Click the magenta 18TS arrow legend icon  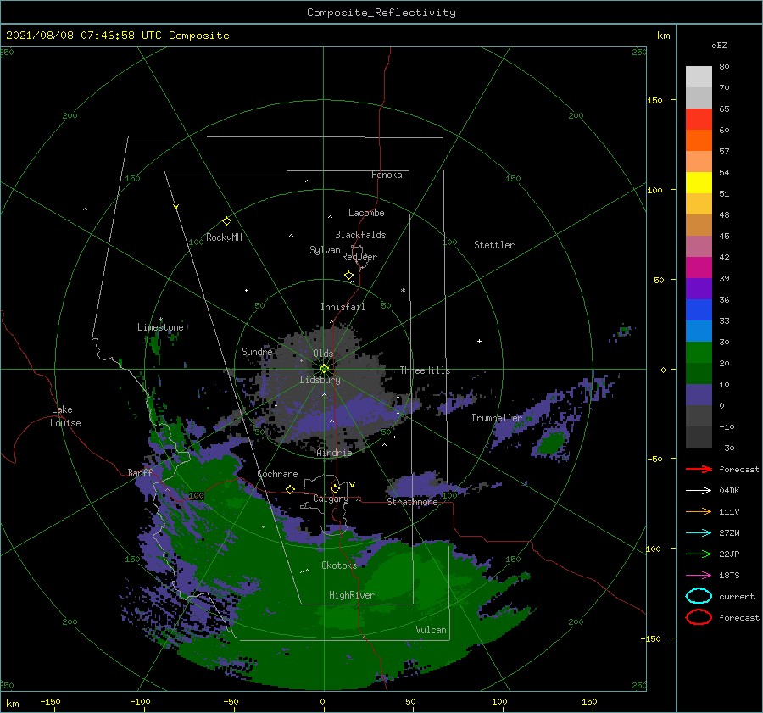click(699, 576)
